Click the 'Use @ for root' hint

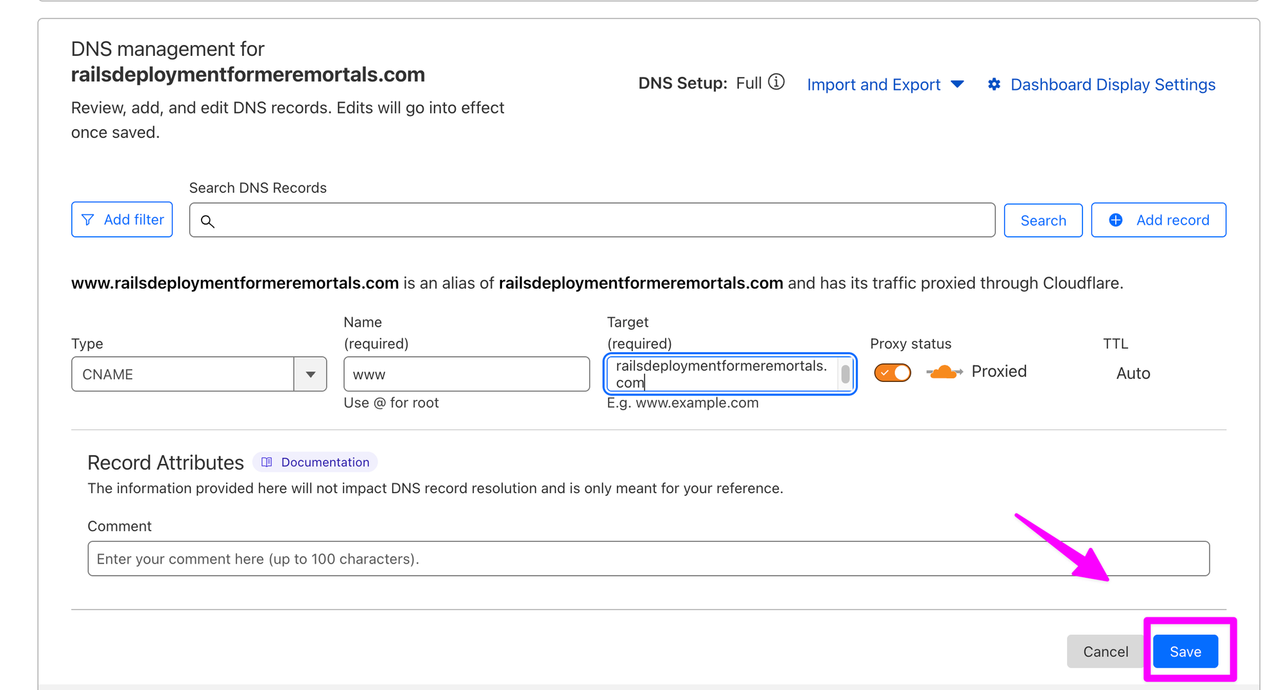[391, 402]
